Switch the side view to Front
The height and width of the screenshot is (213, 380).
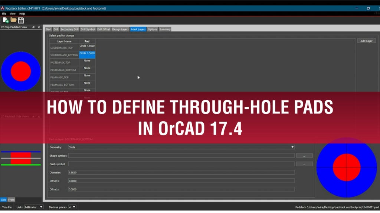11,200
